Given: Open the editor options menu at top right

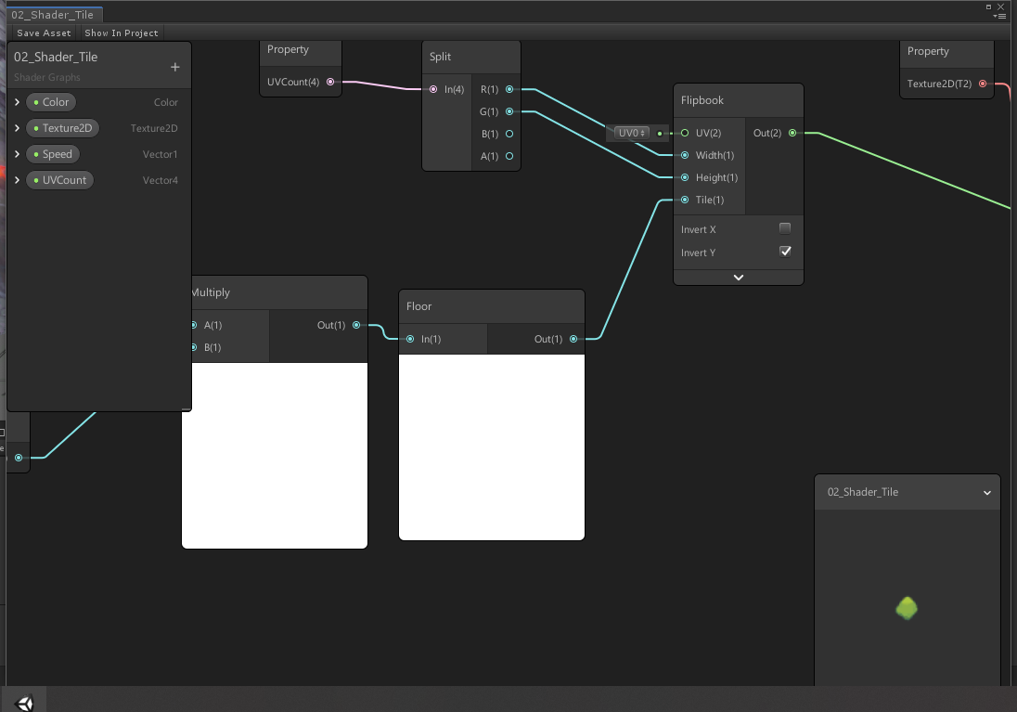Looking at the screenshot, I should 1000,14.
